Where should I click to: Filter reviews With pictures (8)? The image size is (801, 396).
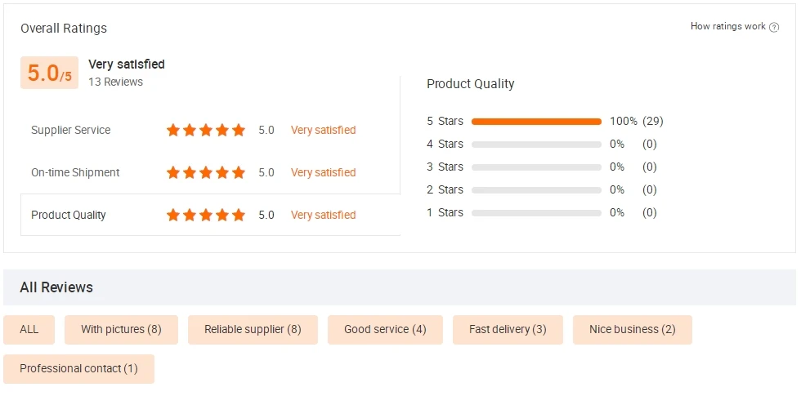(x=121, y=330)
